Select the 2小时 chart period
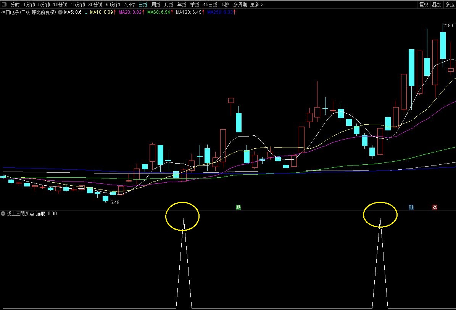The height and width of the screenshot is (310, 456). click(129, 5)
